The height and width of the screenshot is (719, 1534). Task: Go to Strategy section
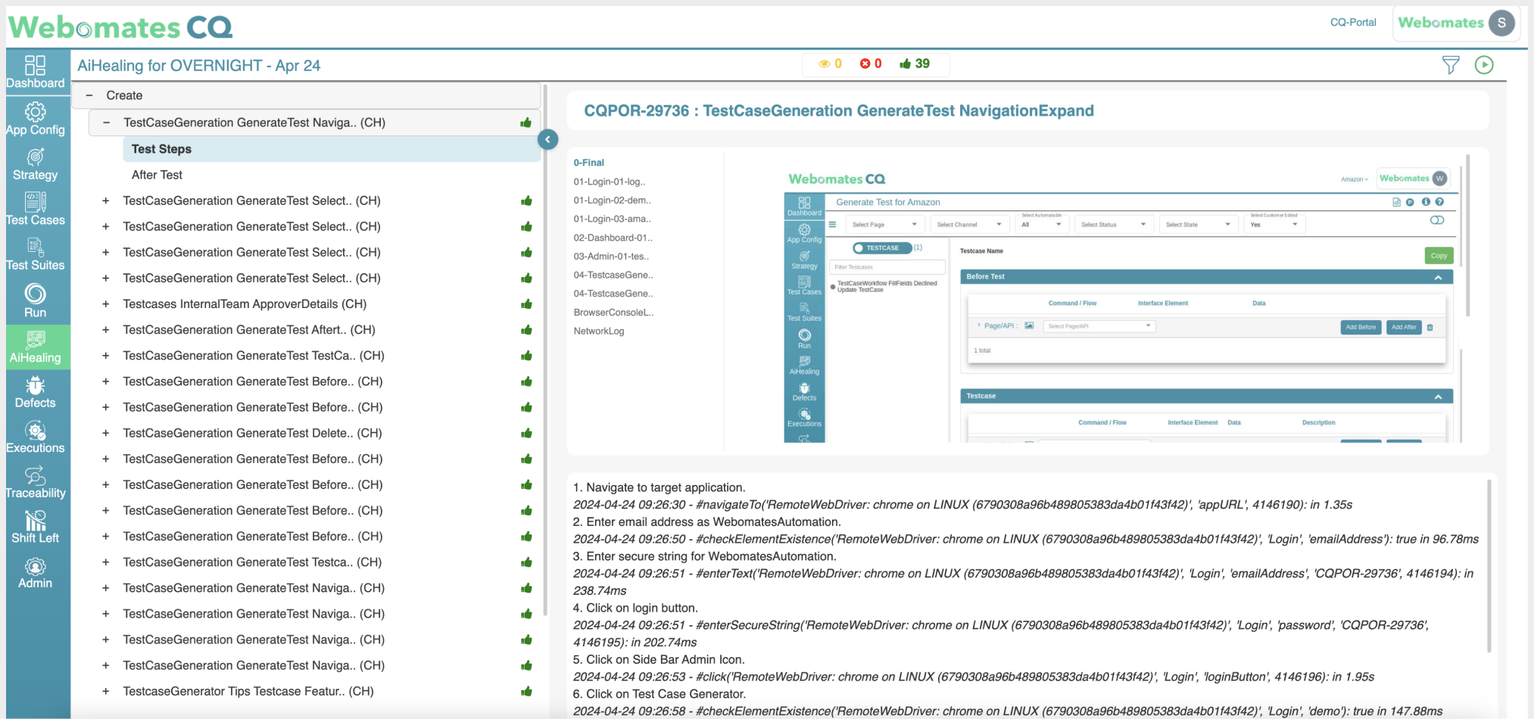click(36, 164)
